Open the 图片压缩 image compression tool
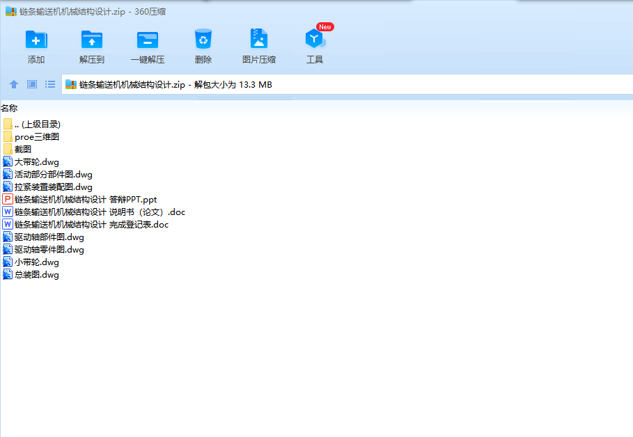633x437 pixels. [259, 39]
